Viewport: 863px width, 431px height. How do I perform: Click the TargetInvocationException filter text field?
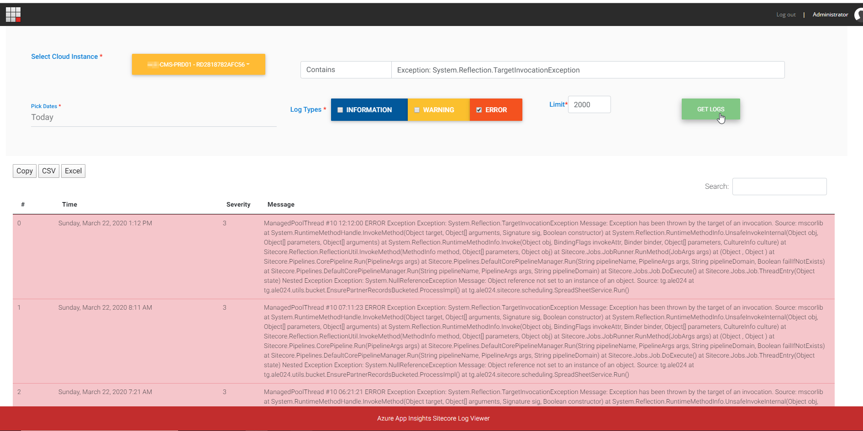point(588,69)
